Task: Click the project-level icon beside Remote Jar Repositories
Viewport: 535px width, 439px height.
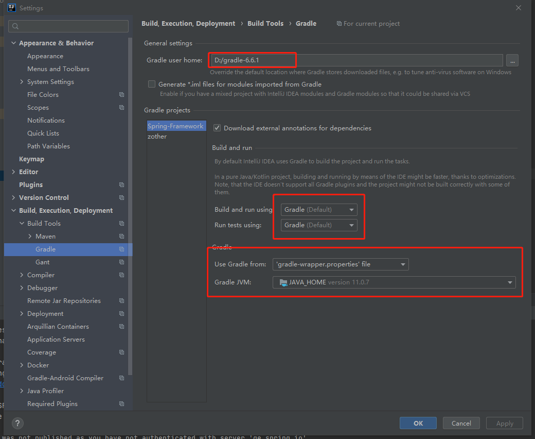Action: pos(121,300)
